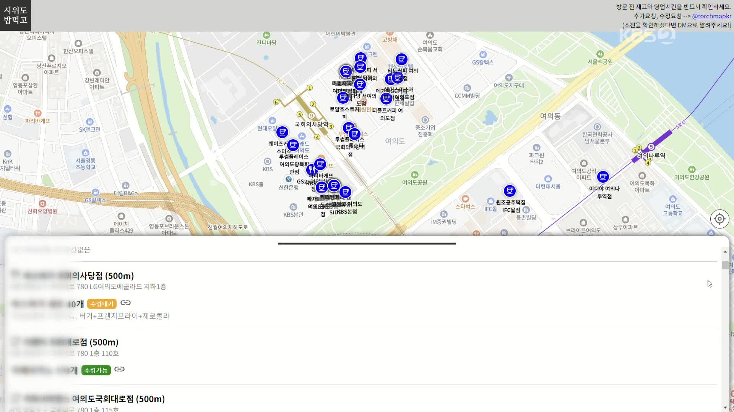Viewport: 734px width, 412px height.
Task: Click the 여의도공원 tree park icon
Action: click(x=415, y=175)
